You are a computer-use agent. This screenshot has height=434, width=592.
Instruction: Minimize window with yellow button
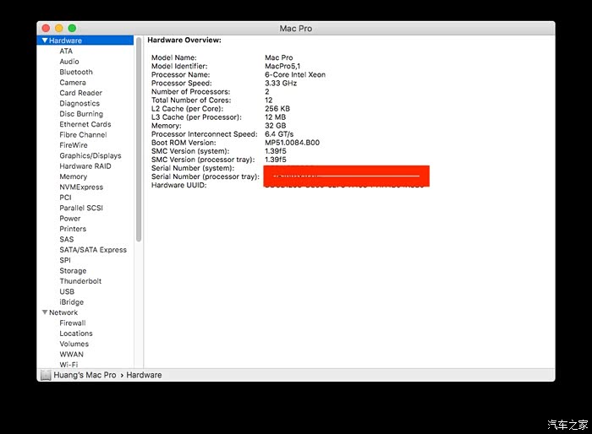(x=58, y=29)
